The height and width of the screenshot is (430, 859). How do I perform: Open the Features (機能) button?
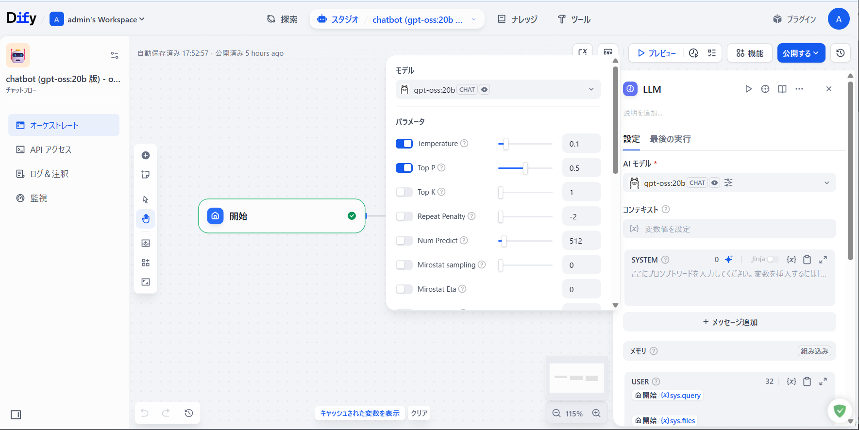(x=750, y=53)
